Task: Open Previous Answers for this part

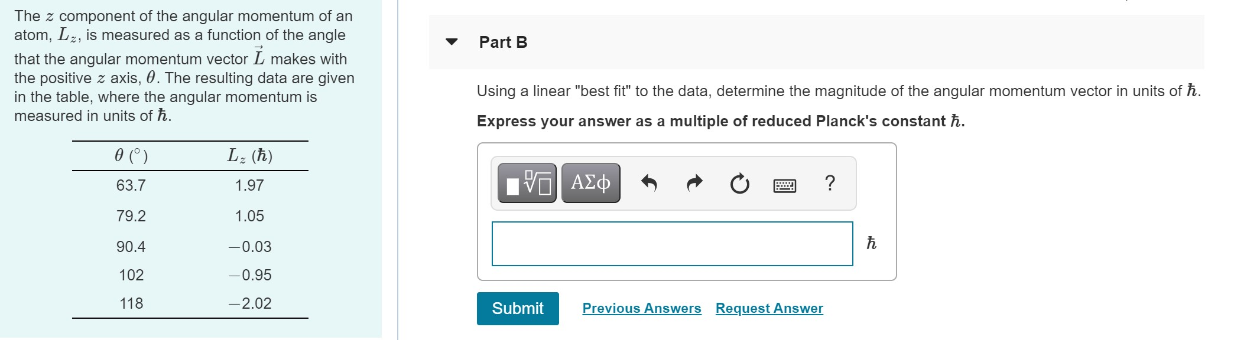Action: (641, 308)
